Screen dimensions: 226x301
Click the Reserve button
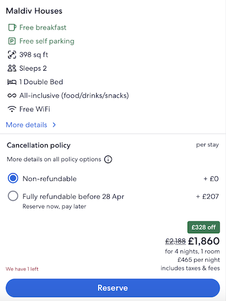[113, 288]
